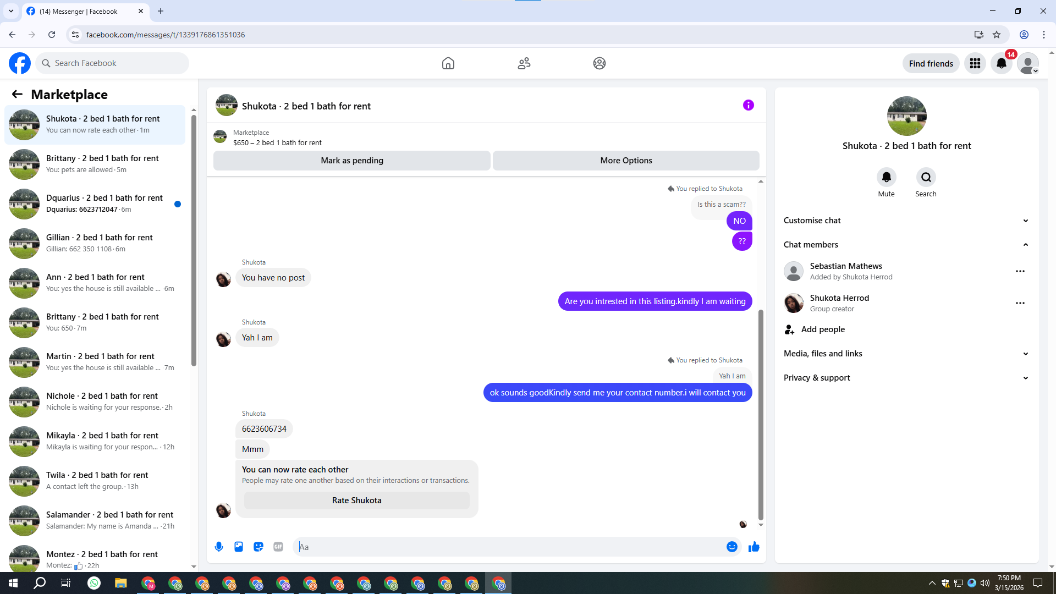The image size is (1056, 594).
Task: Open the Windows Start menu
Action: point(13,583)
